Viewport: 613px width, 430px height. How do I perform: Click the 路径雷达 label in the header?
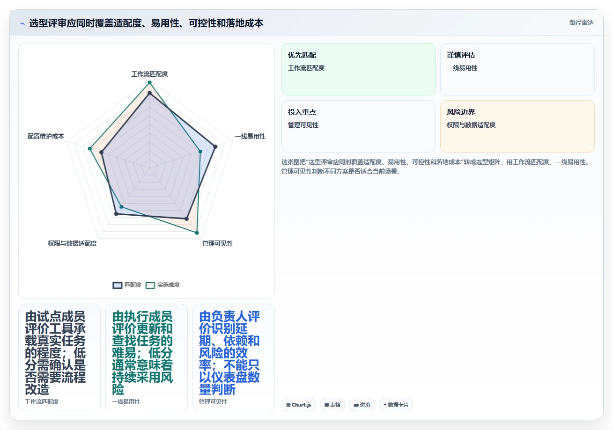coord(582,22)
